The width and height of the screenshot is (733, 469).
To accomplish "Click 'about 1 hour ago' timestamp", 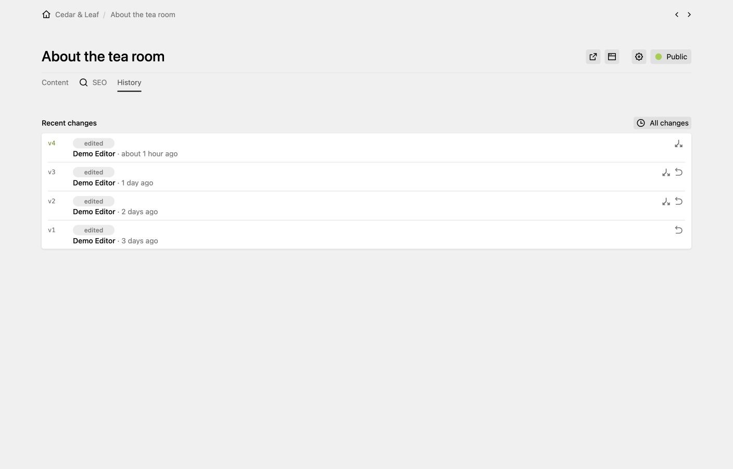I will coord(149,154).
